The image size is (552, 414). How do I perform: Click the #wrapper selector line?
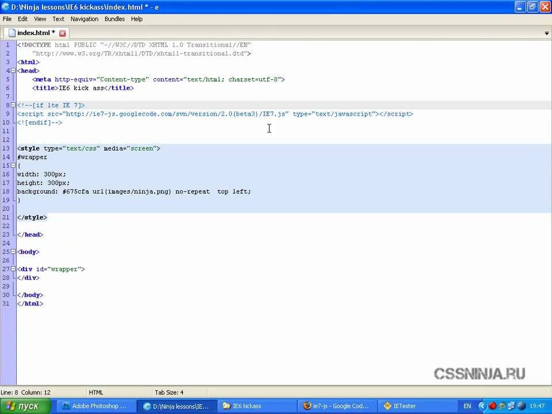click(32, 157)
